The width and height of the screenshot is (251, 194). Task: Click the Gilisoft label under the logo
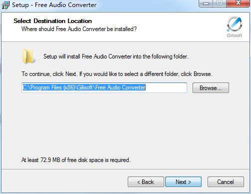coord(235,35)
